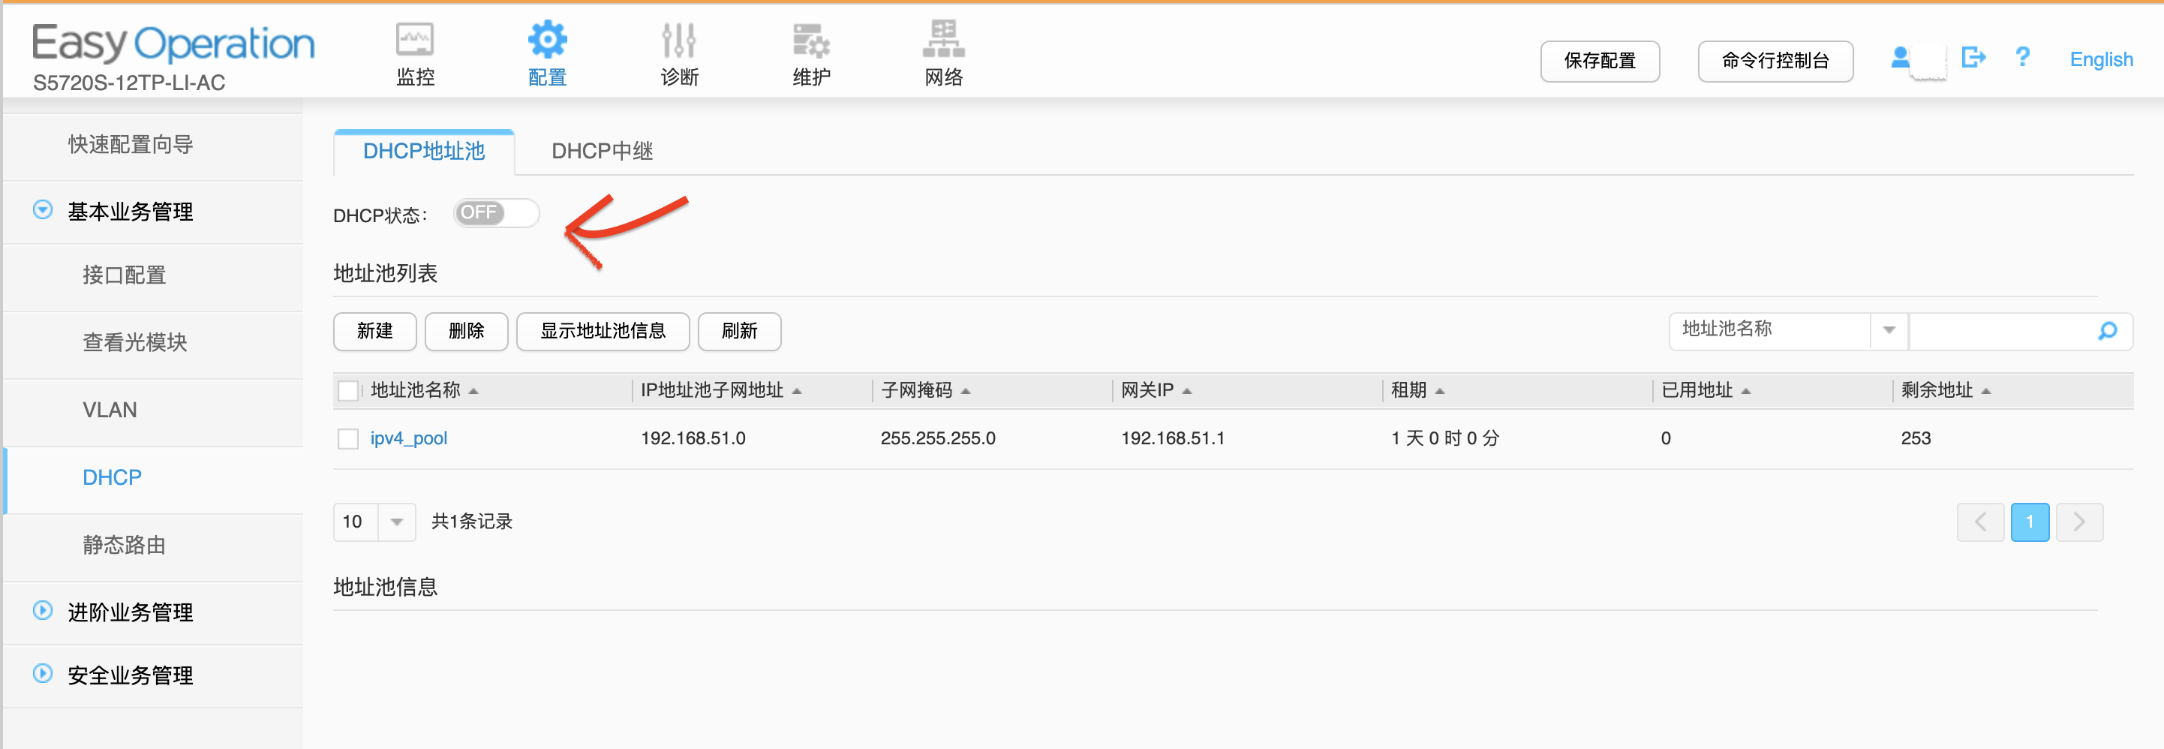Go to previous page arrow
This screenshot has height=749, width=2164.
pos(1980,522)
